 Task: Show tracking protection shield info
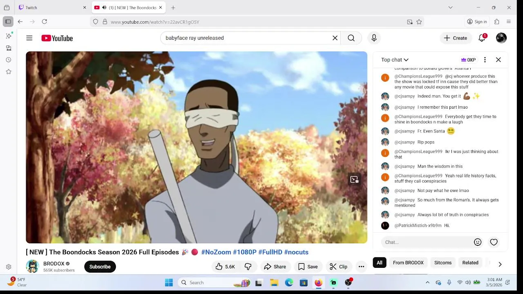pyautogui.click(x=96, y=22)
